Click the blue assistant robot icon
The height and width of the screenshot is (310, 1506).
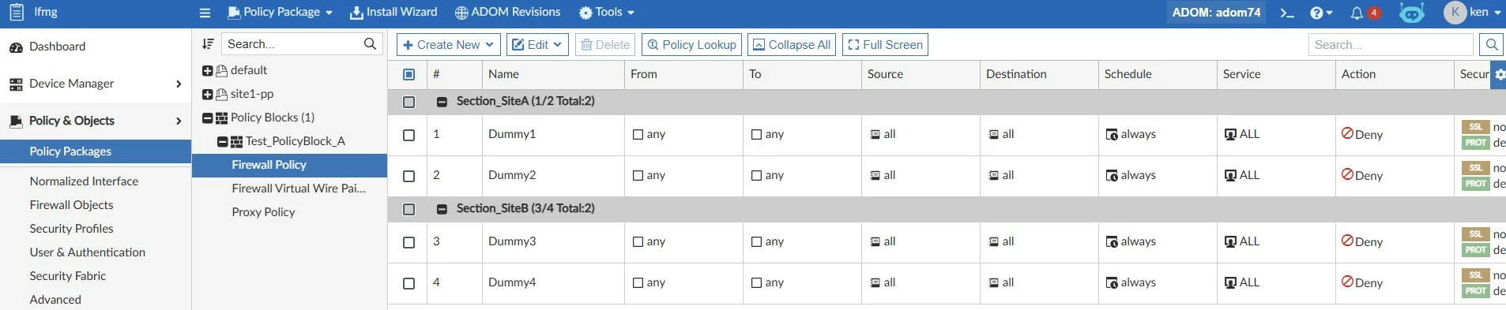click(1412, 13)
